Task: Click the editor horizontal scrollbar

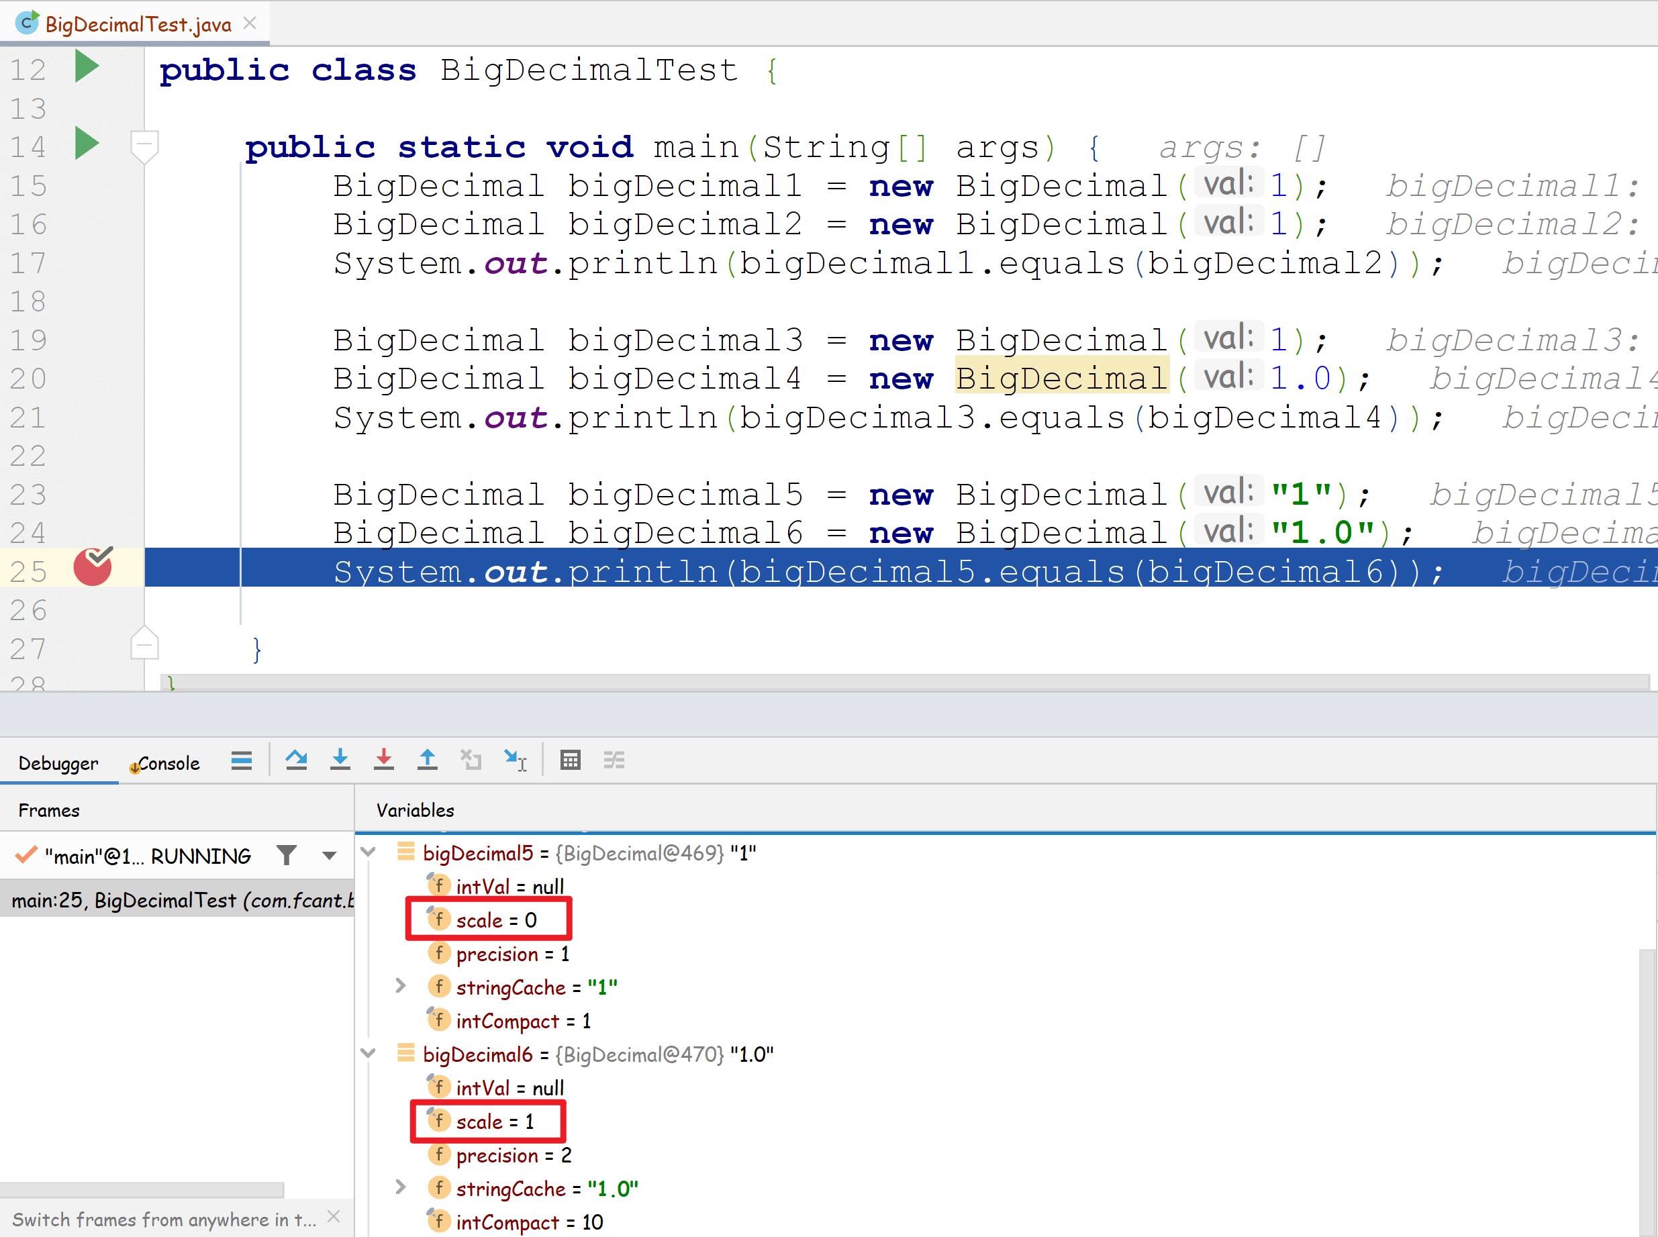Action: coord(899,681)
